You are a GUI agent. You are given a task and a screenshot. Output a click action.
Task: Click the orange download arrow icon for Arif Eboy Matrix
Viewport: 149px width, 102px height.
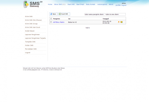point(119,22)
